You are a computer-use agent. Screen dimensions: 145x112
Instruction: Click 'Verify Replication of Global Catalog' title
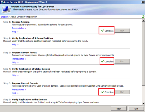[31, 69]
